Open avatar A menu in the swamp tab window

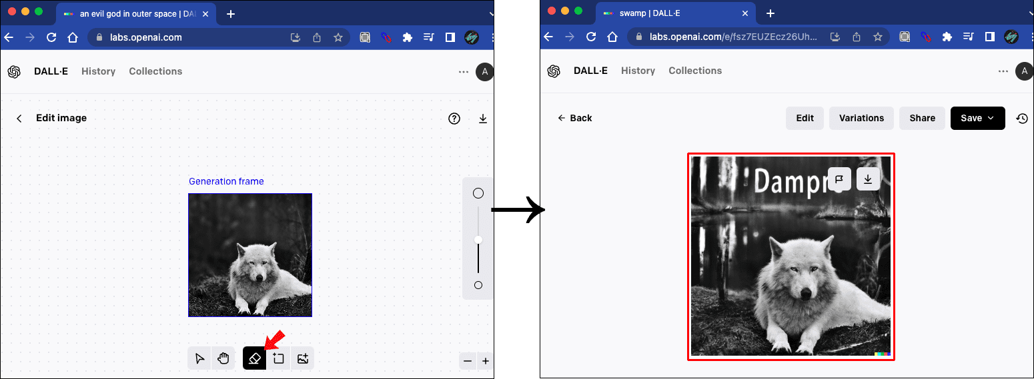1025,71
